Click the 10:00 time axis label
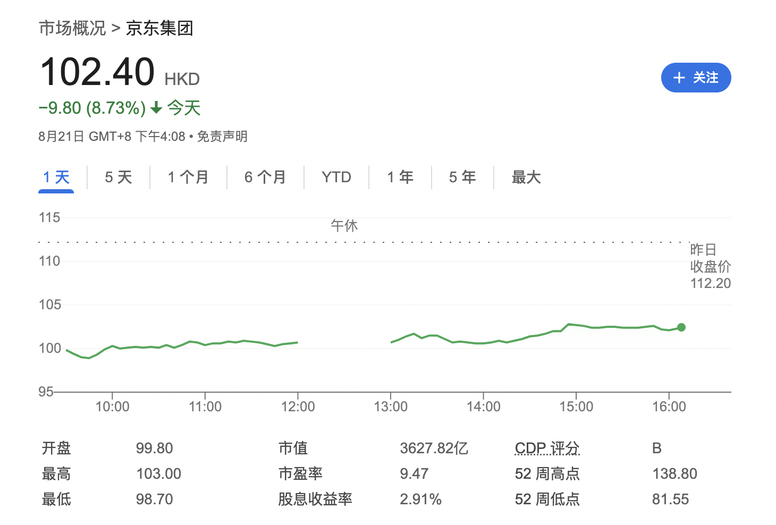This screenshot has width=776, height=525. click(112, 407)
